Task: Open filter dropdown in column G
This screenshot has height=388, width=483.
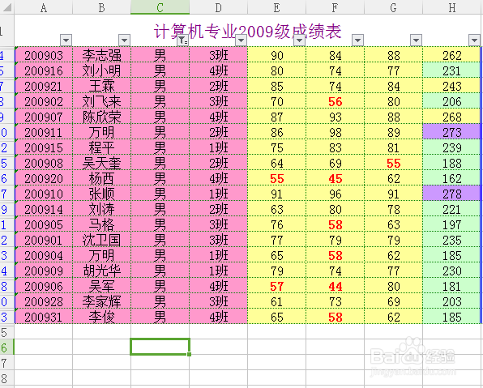Action: [x=416, y=40]
